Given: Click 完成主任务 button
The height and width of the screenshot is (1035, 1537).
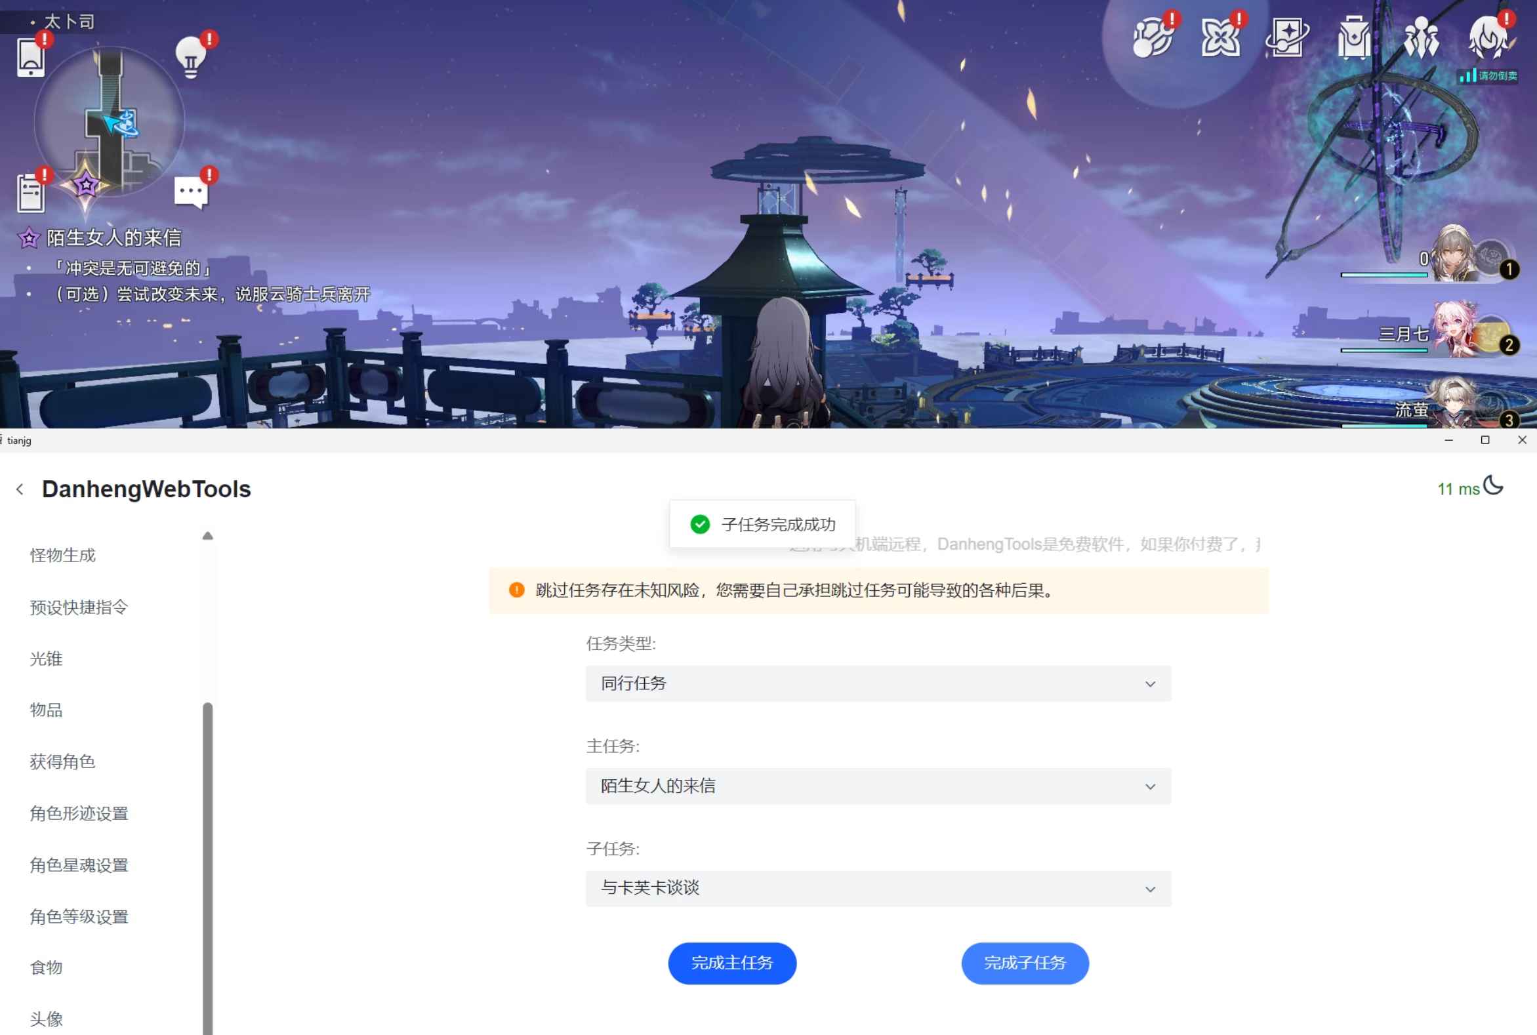Looking at the screenshot, I should [x=735, y=962].
